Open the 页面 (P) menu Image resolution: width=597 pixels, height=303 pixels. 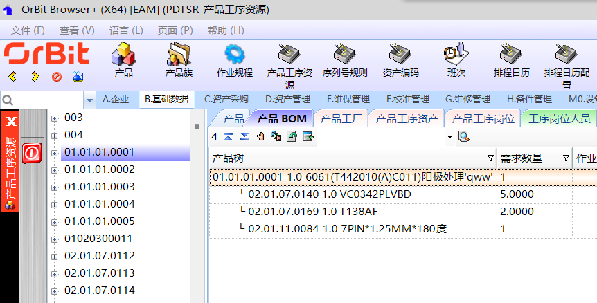pos(175,30)
